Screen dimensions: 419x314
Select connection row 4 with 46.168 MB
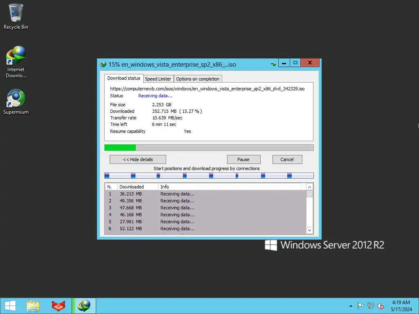pyautogui.click(x=205, y=215)
